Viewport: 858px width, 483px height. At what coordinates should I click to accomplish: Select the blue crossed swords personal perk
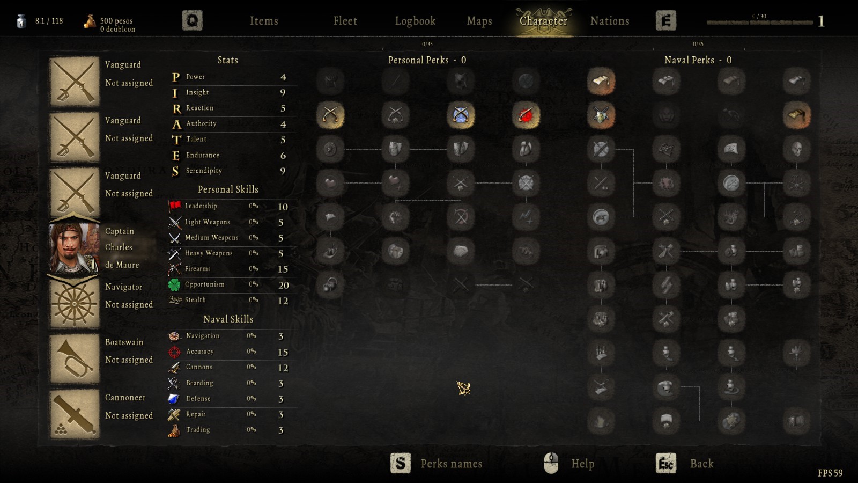[x=461, y=115]
